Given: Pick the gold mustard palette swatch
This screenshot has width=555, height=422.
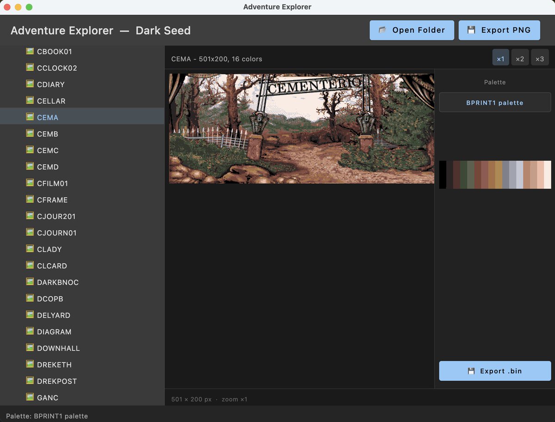Looking at the screenshot, I should click(x=499, y=174).
